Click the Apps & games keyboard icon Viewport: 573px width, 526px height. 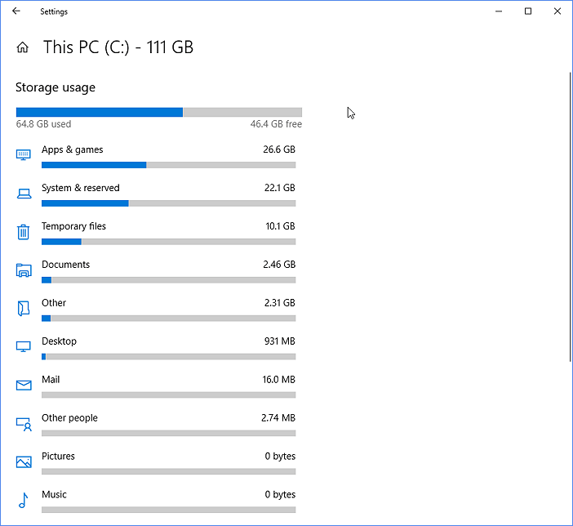click(x=24, y=154)
